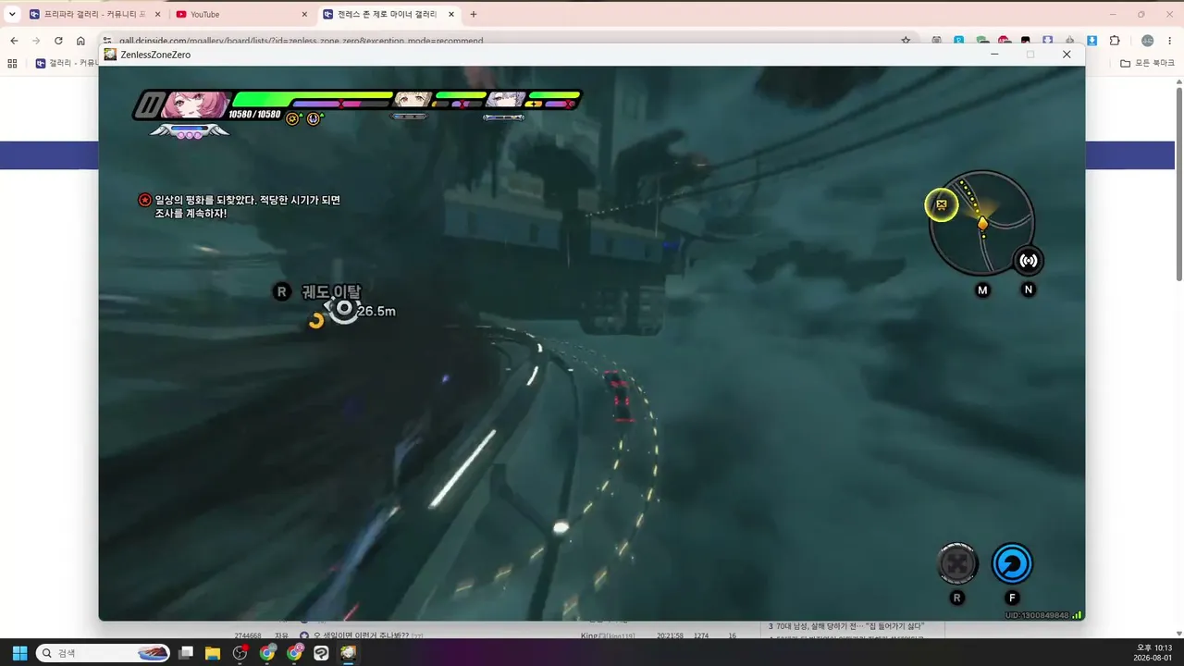Screen dimensions: 1184x666
Task: Click the red star quest objective icon
Action: click(144, 200)
